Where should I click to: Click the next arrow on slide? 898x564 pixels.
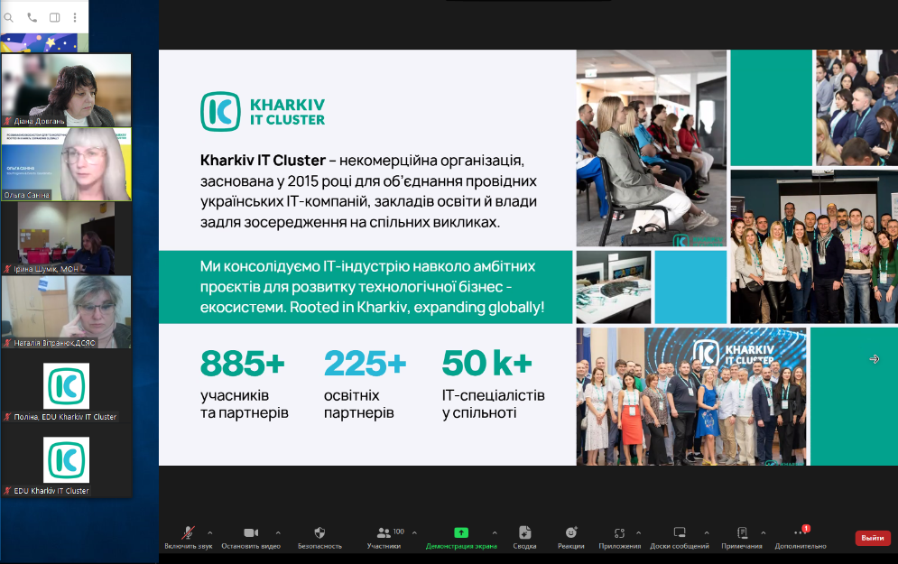coord(874,359)
